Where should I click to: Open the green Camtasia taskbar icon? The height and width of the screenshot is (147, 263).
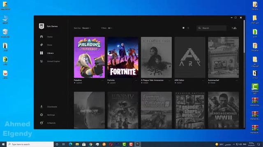pyautogui.click(x=124, y=144)
